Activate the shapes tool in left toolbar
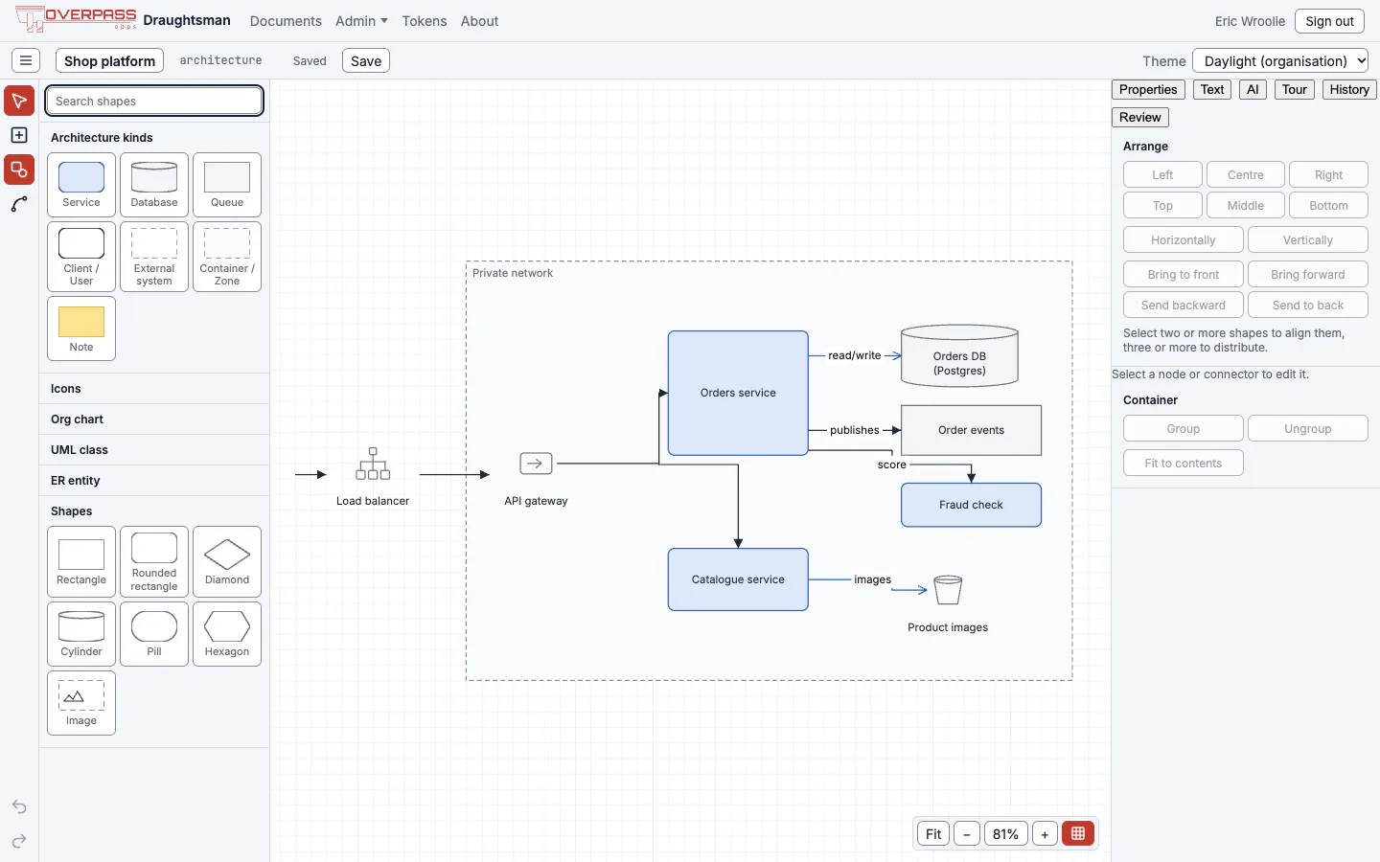 [19, 170]
